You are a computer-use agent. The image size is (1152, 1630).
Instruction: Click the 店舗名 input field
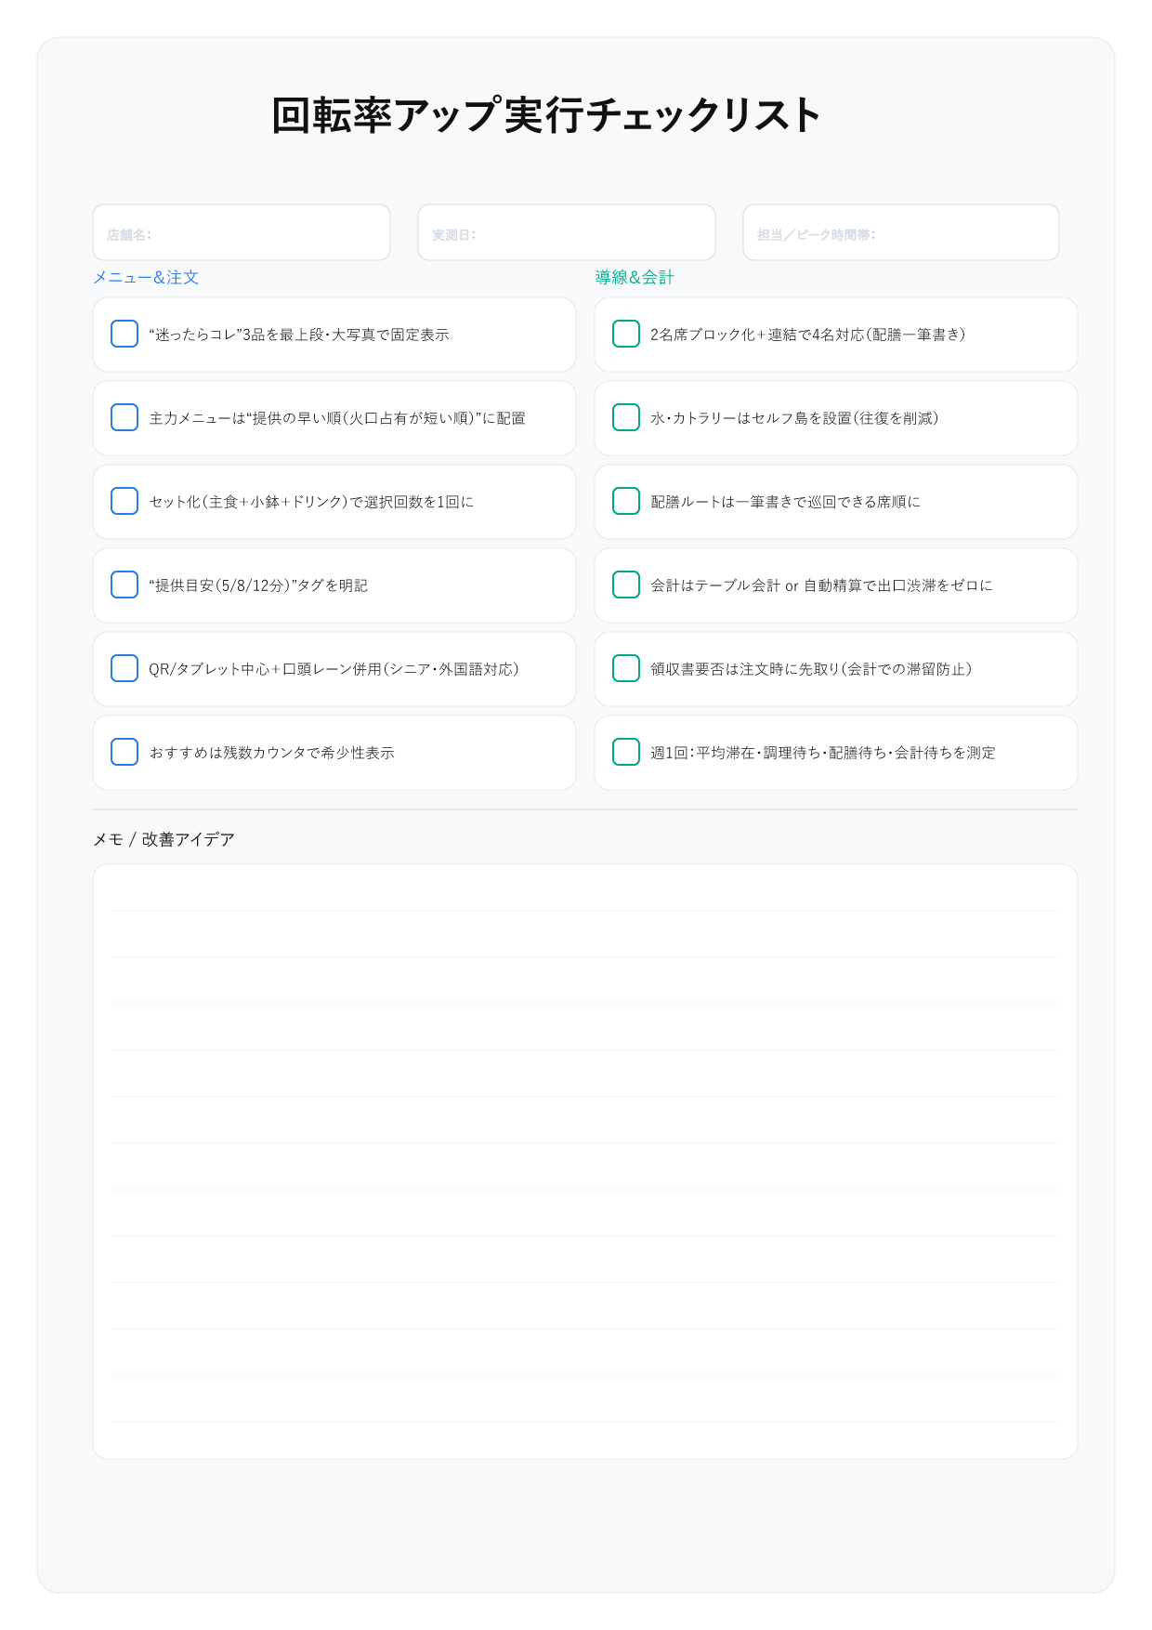pyautogui.click(x=242, y=233)
